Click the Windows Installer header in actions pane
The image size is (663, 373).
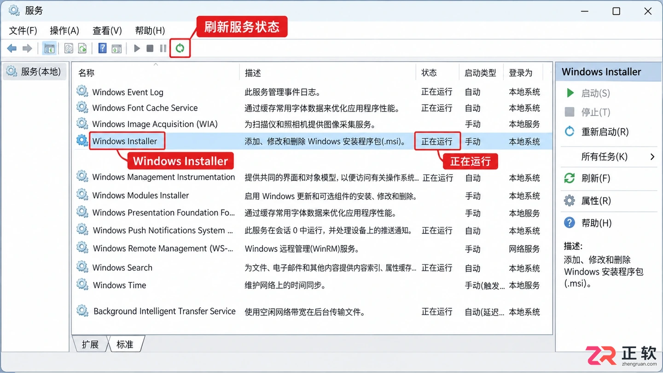click(x=608, y=72)
